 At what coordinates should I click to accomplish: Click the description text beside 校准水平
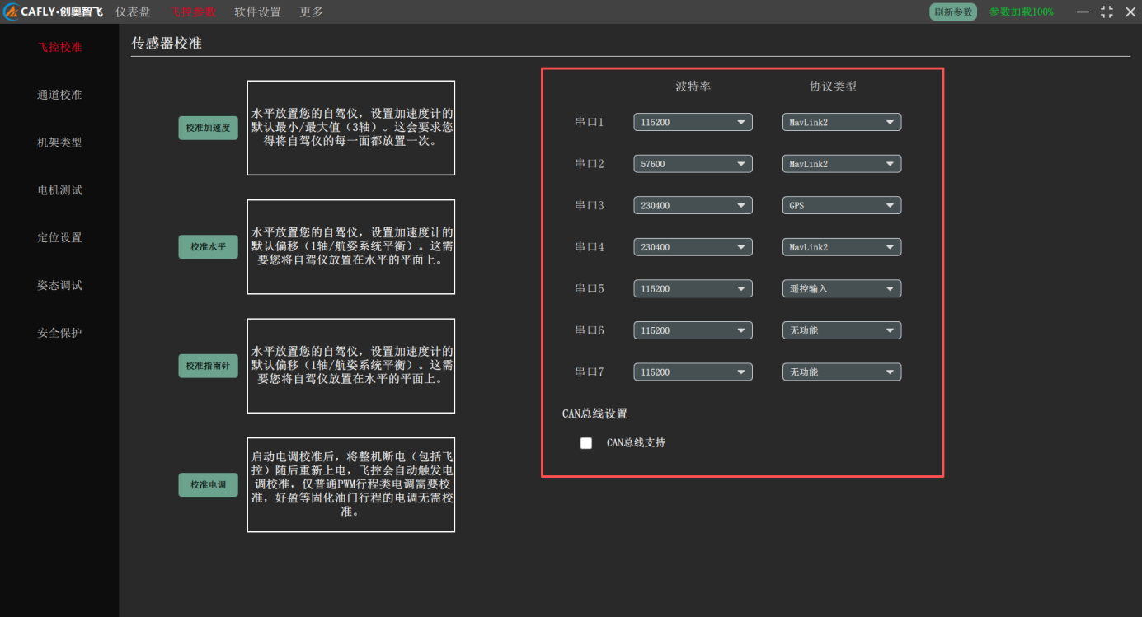click(x=351, y=247)
